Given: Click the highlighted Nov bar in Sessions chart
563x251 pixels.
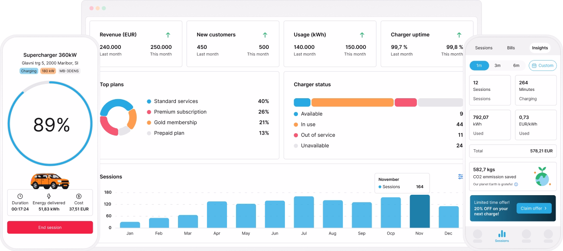Looking at the screenshot, I should pos(420,211).
